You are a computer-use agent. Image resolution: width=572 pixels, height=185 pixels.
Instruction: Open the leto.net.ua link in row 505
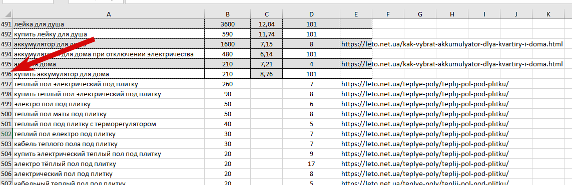click(425, 164)
